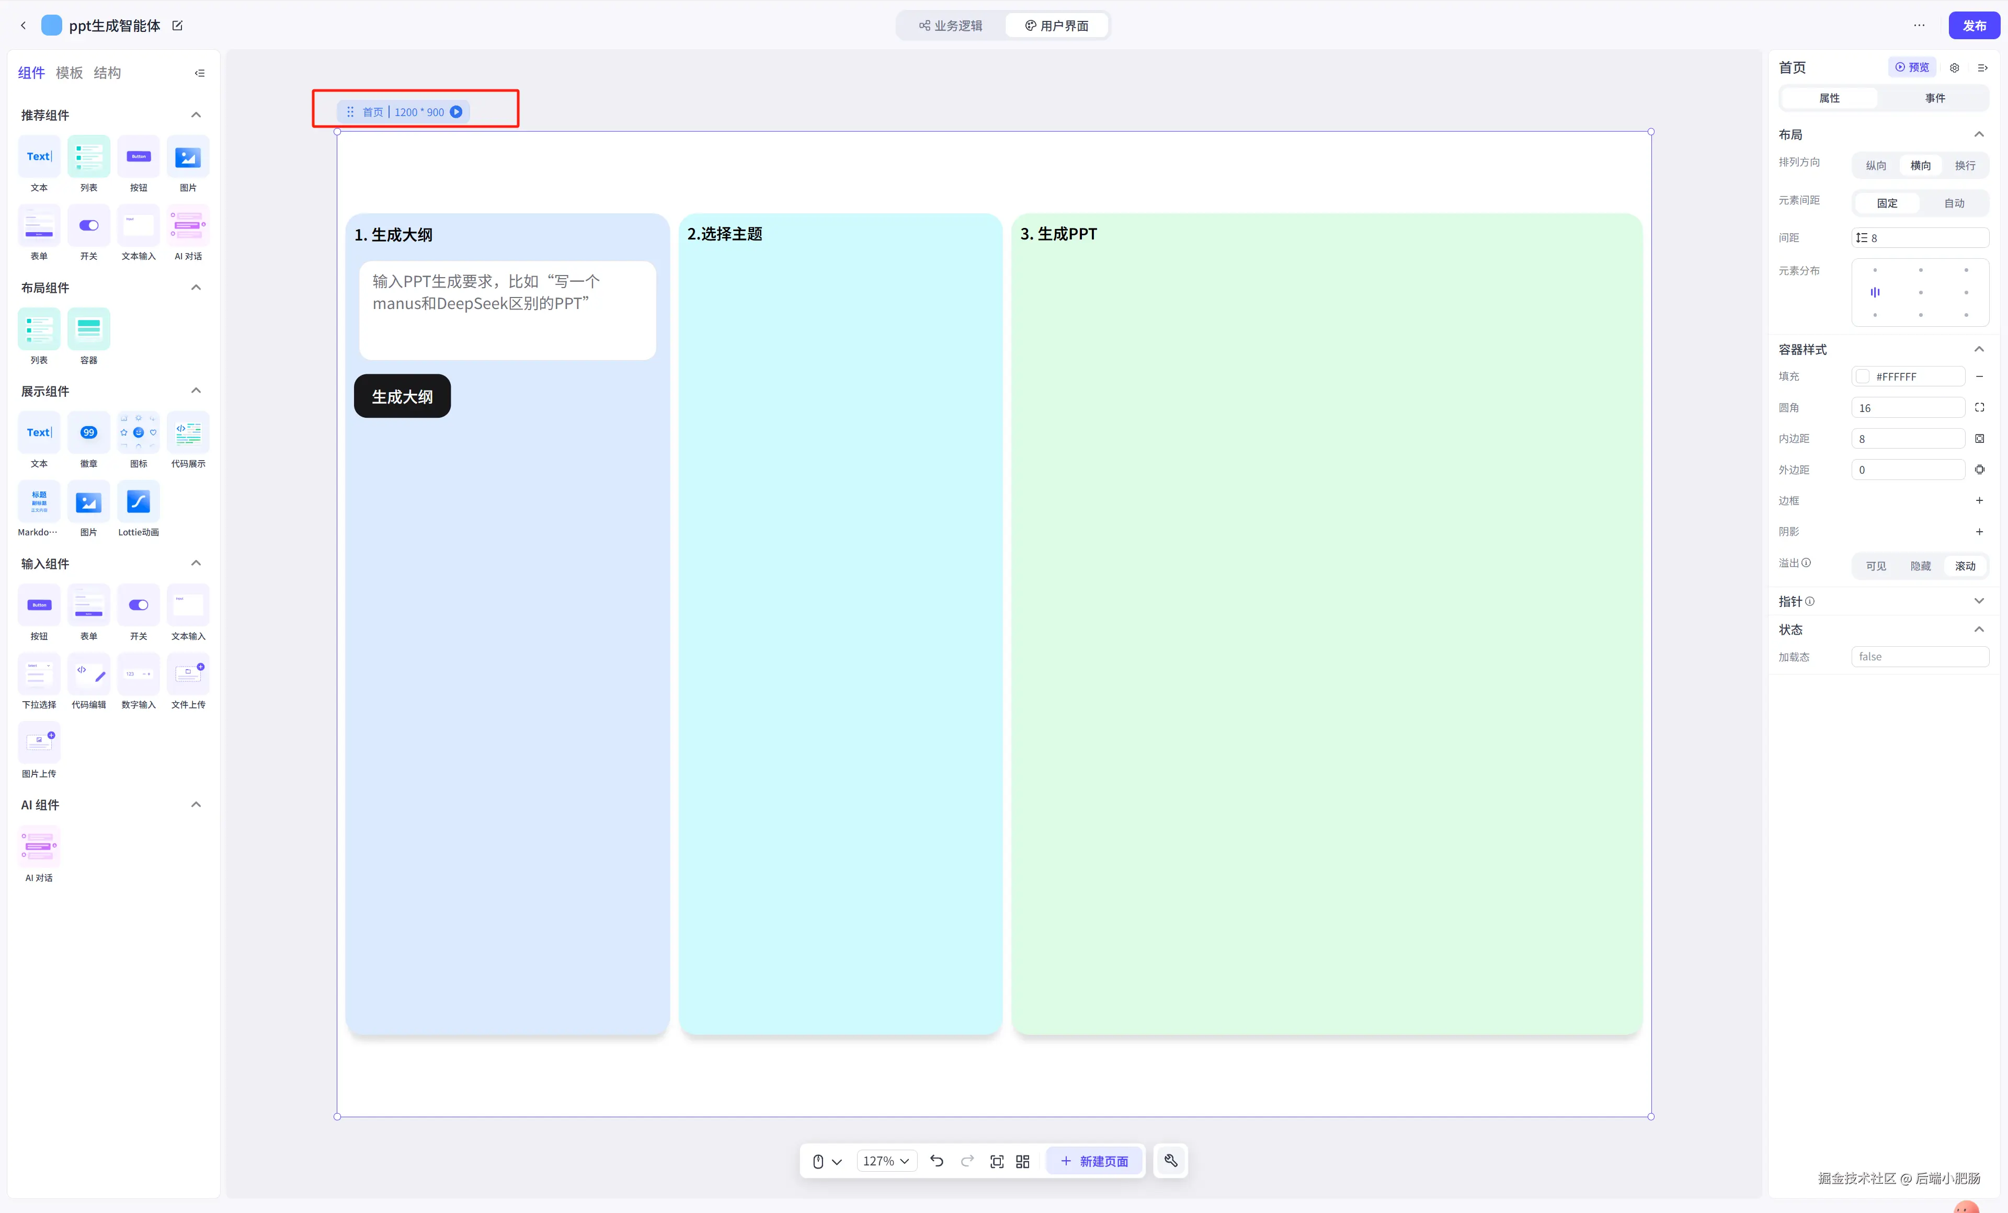Set overflow to 隐藏
The height and width of the screenshot is (1213, 2008).
[1920, 565]
